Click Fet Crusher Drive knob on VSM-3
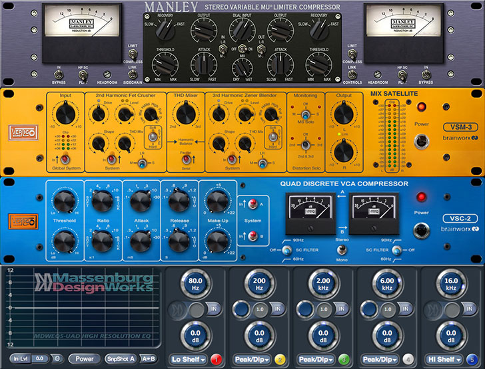The width and height of the screenshot is (485, 369). click(99, 114)
